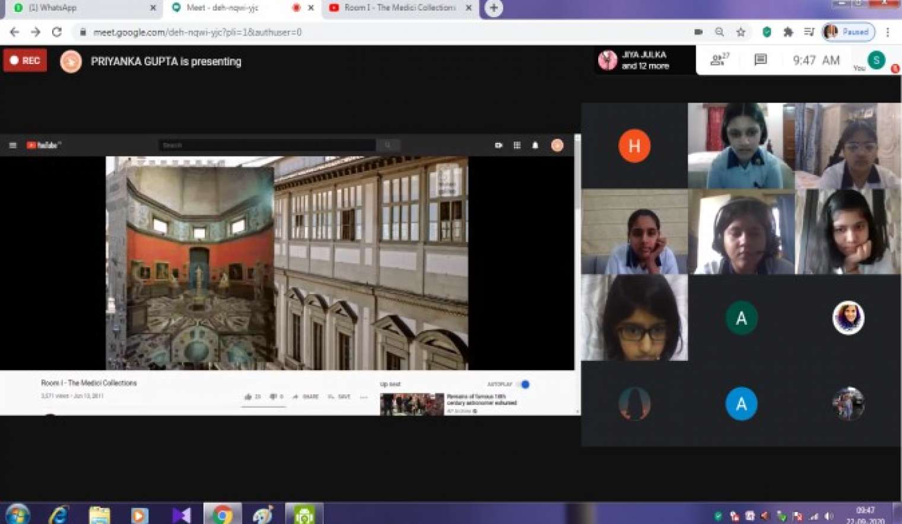Open YouTube account avatar
The width and height of the screenshot is (902, 524).
coord(557,145)
